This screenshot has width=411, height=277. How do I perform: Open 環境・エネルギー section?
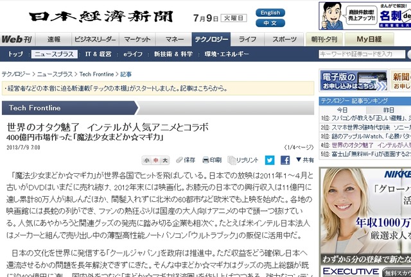pos(227,55)
